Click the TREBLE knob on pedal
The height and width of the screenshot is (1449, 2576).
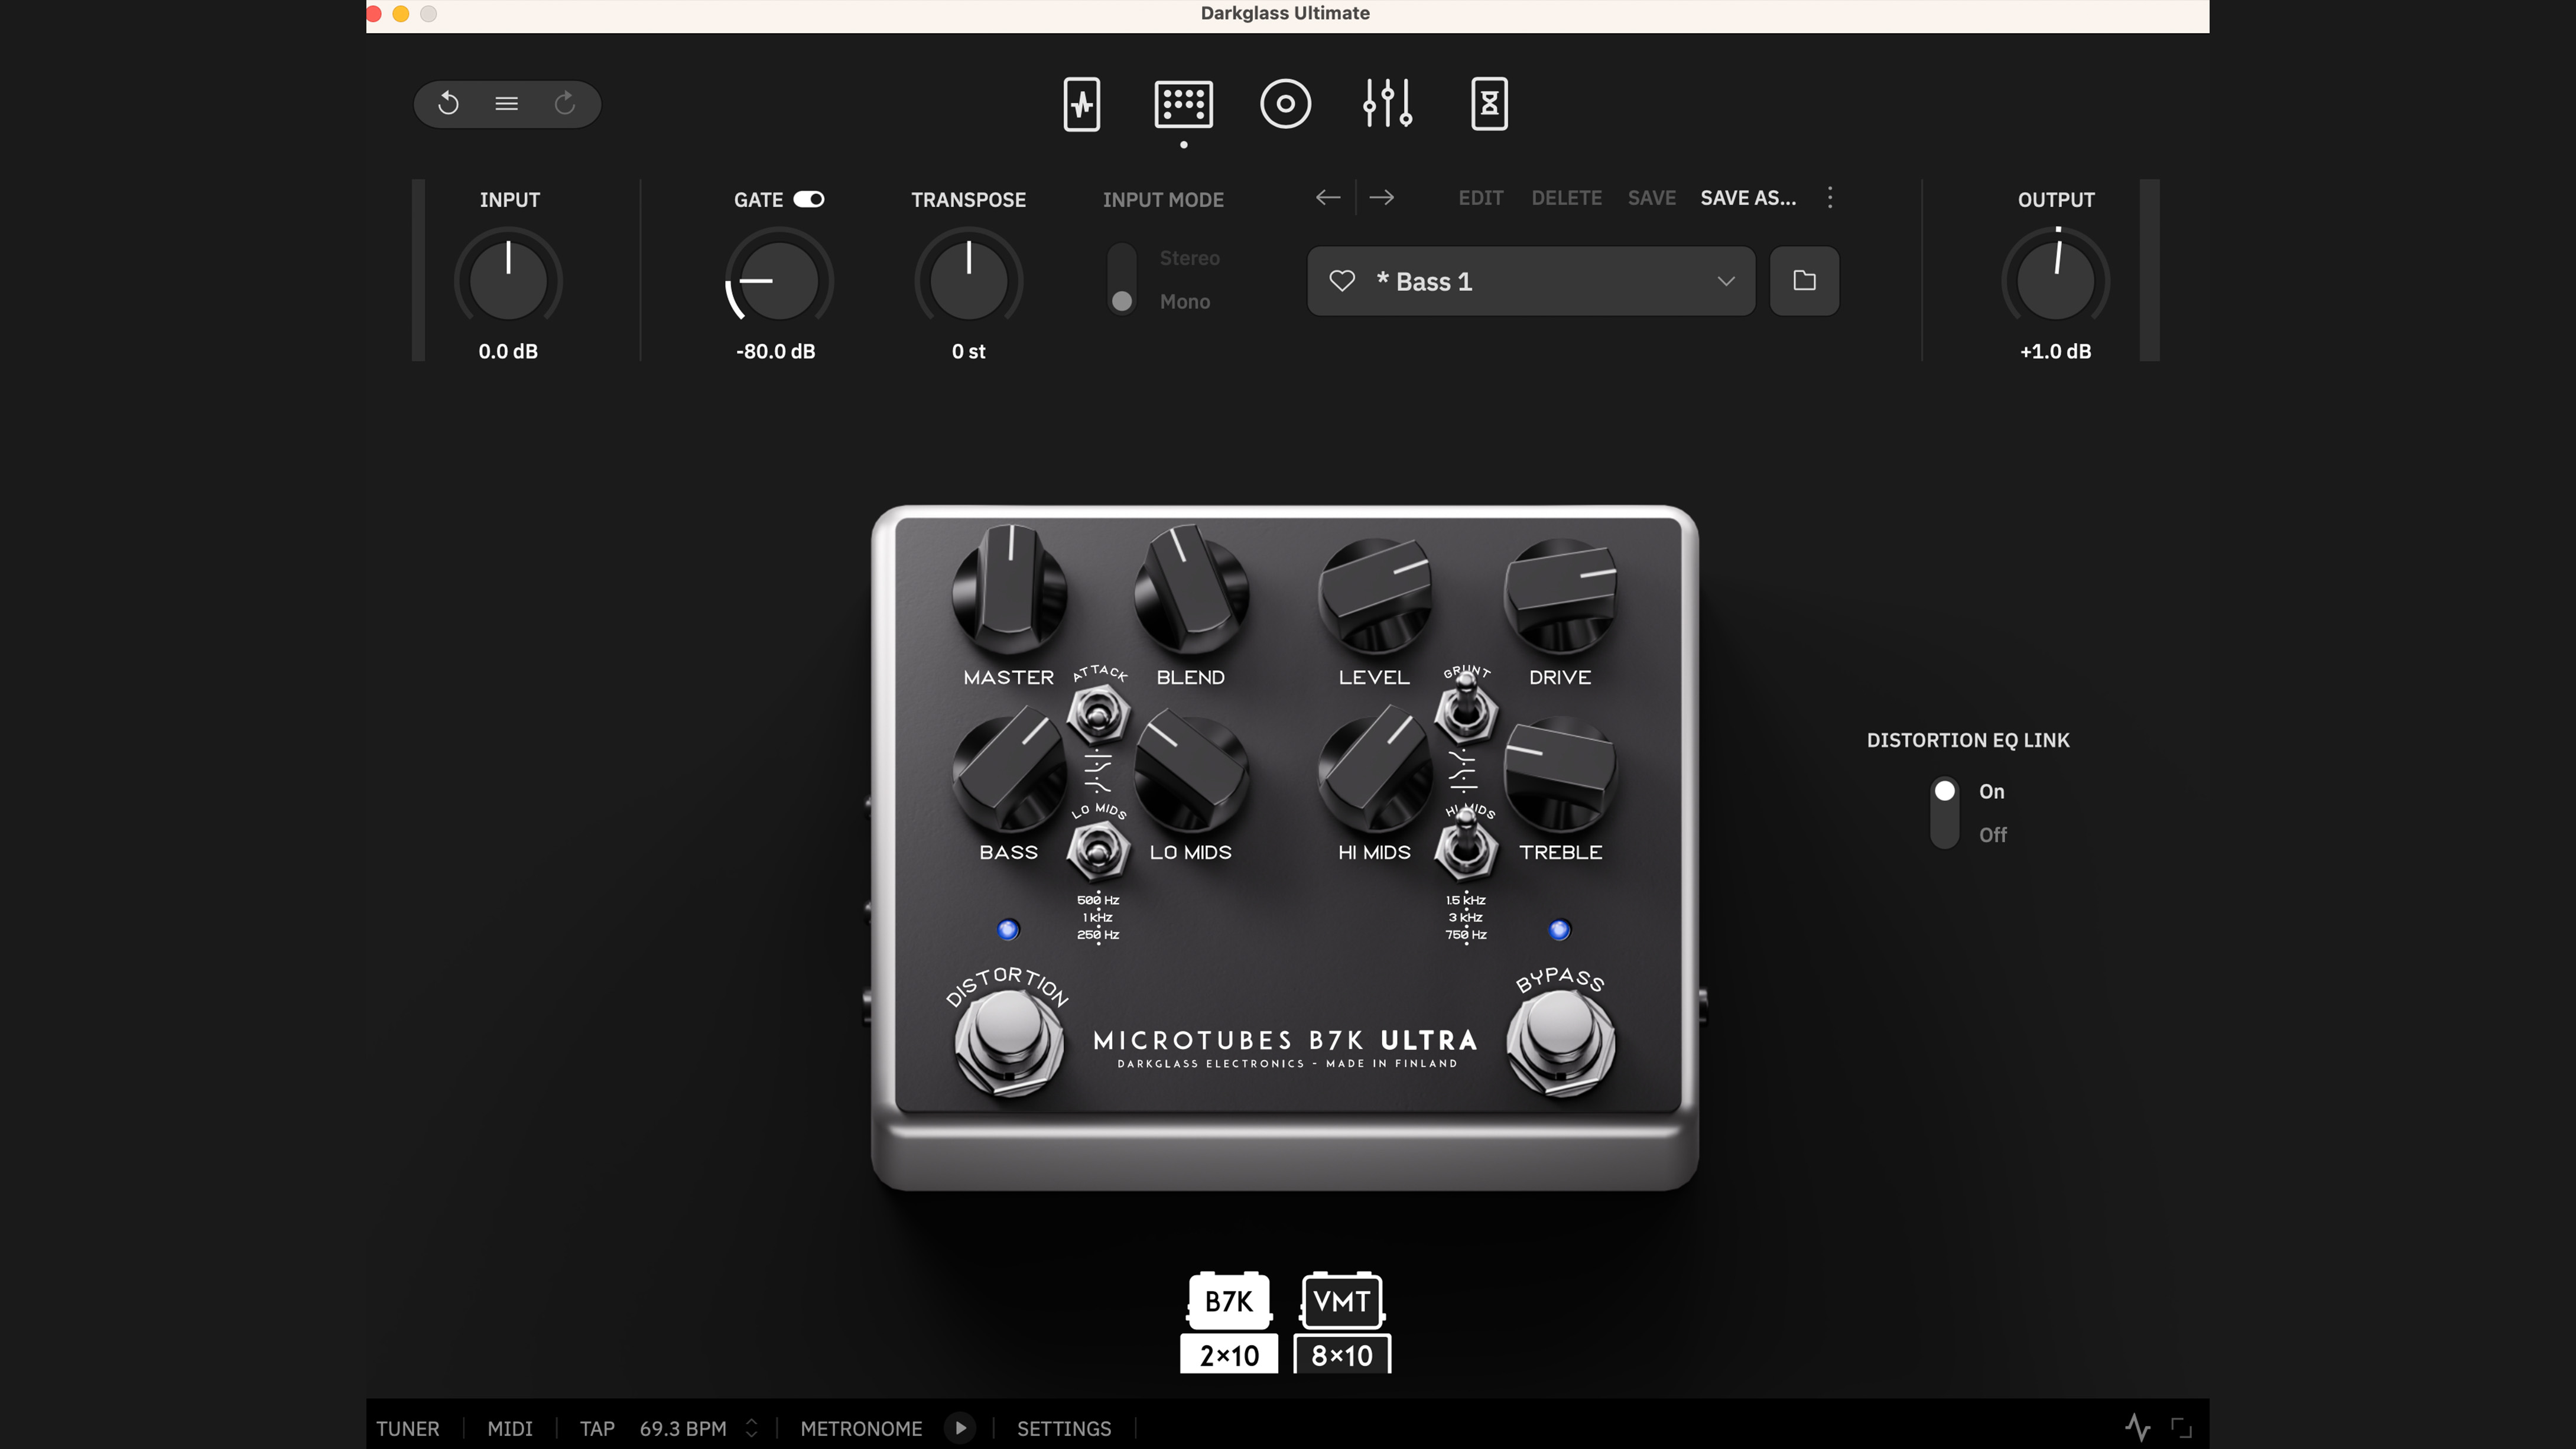[1560, 774]
